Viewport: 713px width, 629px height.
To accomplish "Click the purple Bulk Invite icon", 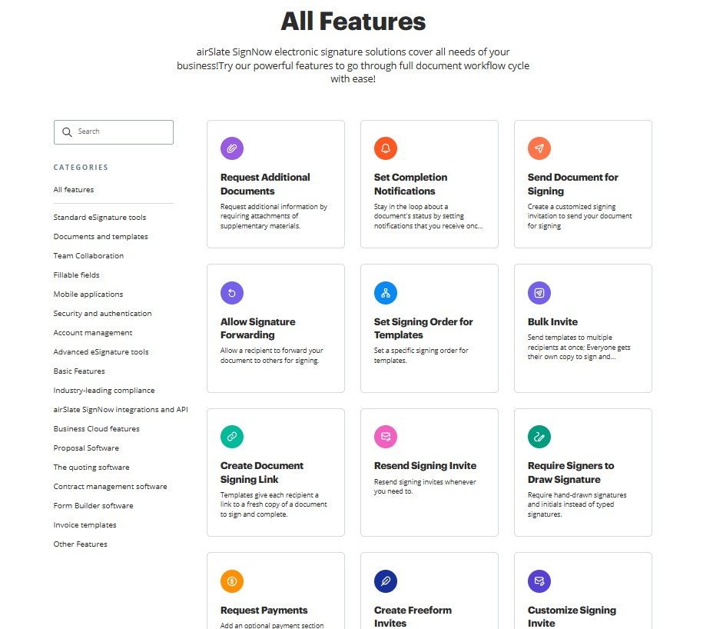I will [539, 293].
